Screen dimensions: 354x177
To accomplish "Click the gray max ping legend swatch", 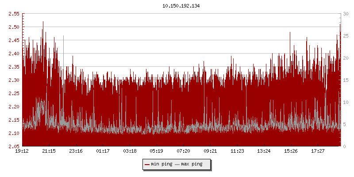I will click(177, 164).
